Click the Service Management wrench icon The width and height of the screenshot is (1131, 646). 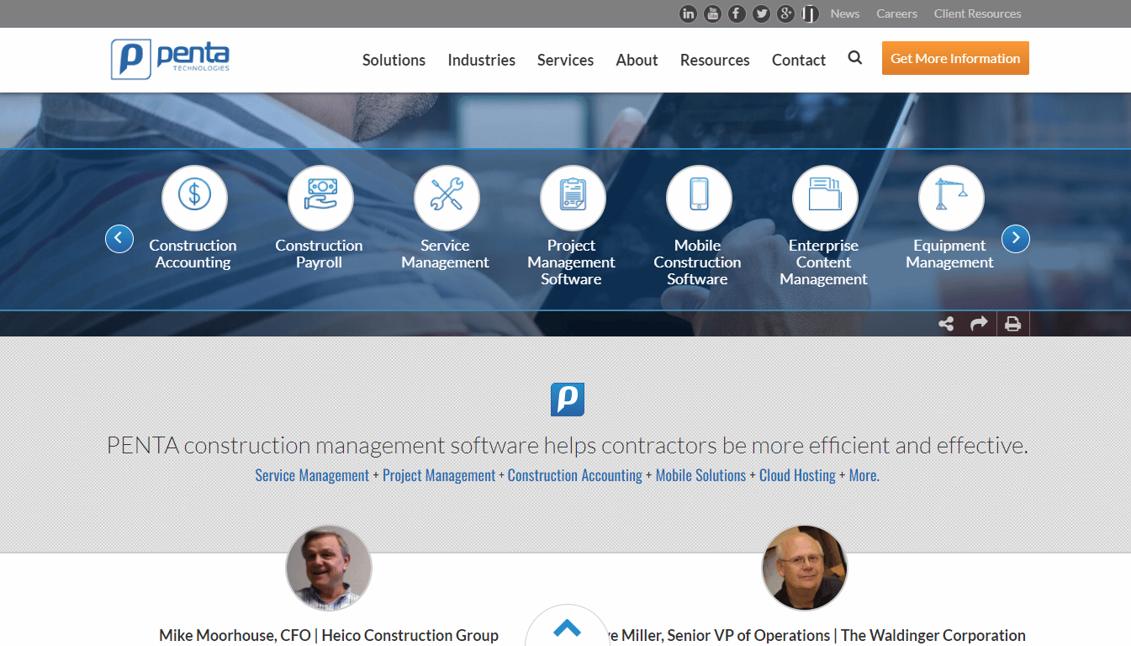[447, 198]
